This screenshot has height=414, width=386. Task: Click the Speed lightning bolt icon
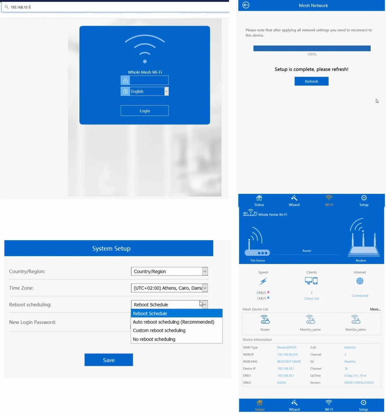coord(263,281)
